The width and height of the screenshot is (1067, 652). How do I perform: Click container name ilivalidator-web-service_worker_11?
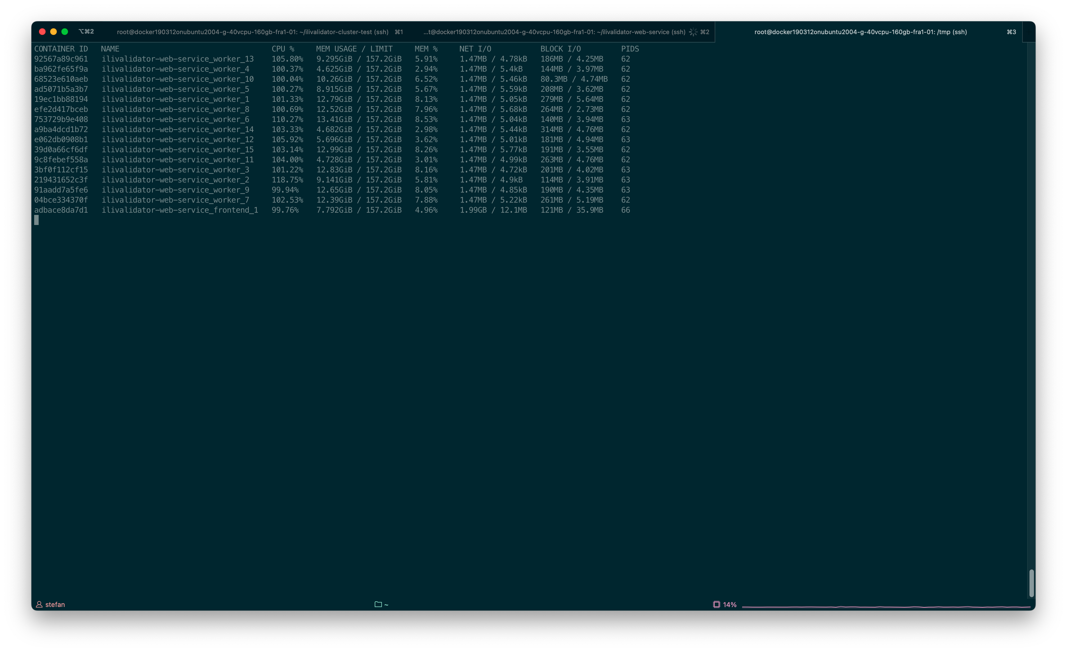[178, 160]
